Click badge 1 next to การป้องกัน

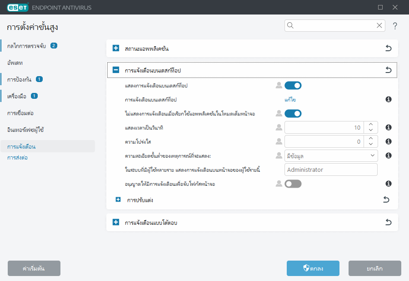[x=40, y=79]
